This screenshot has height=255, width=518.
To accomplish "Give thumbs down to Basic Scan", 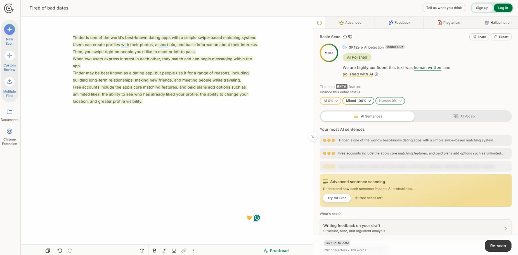I will pyautogui.click(x=350, y=37).
